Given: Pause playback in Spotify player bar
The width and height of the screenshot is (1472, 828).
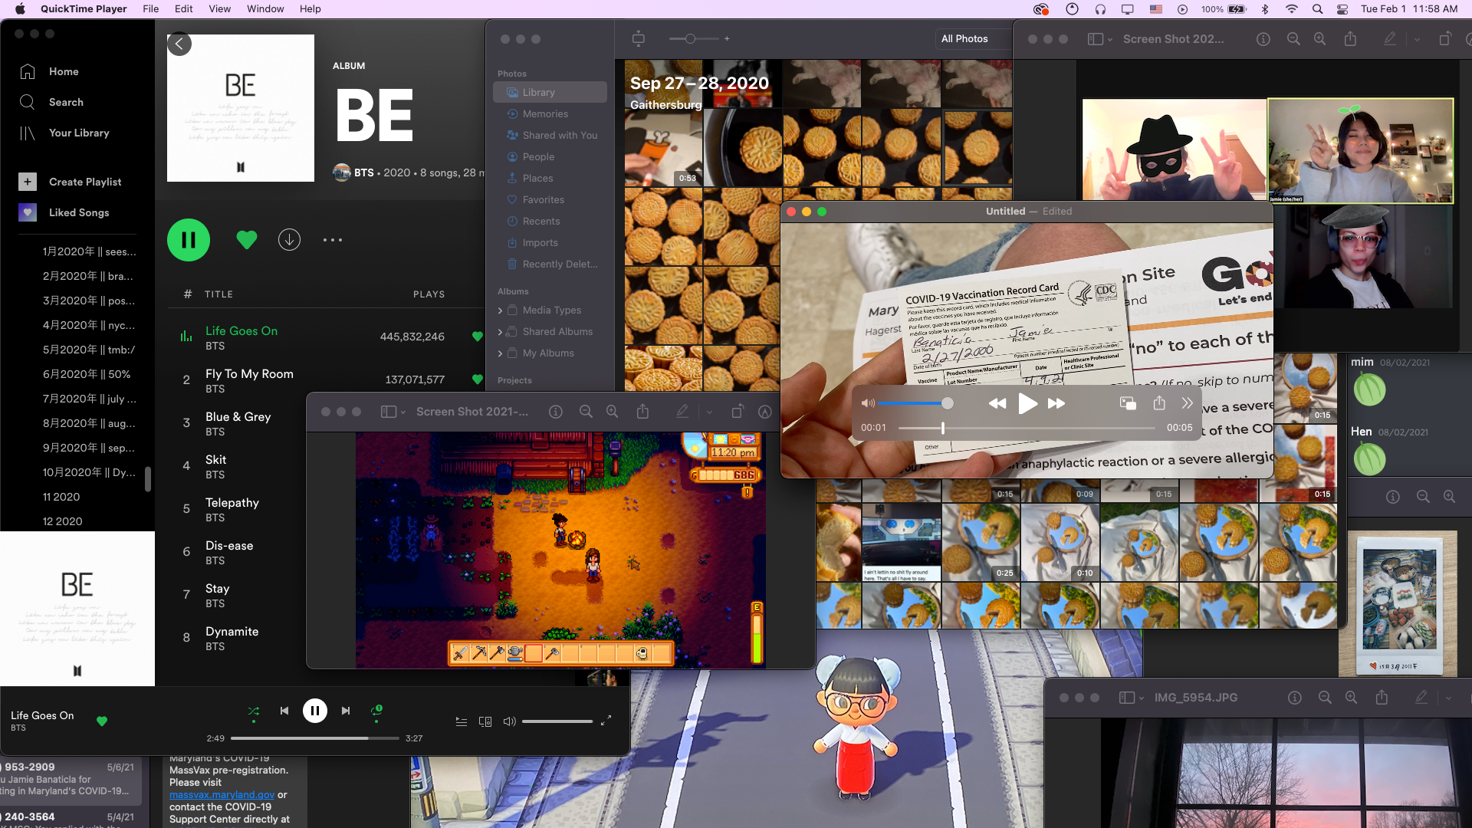Looking at the screenshot, I should [315, 711].
